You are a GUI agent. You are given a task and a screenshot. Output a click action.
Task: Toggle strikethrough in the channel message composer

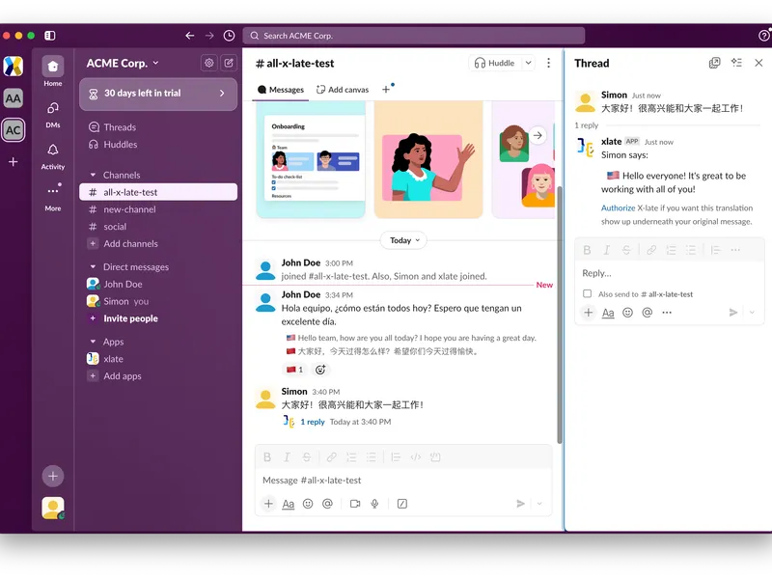[307, 457]
